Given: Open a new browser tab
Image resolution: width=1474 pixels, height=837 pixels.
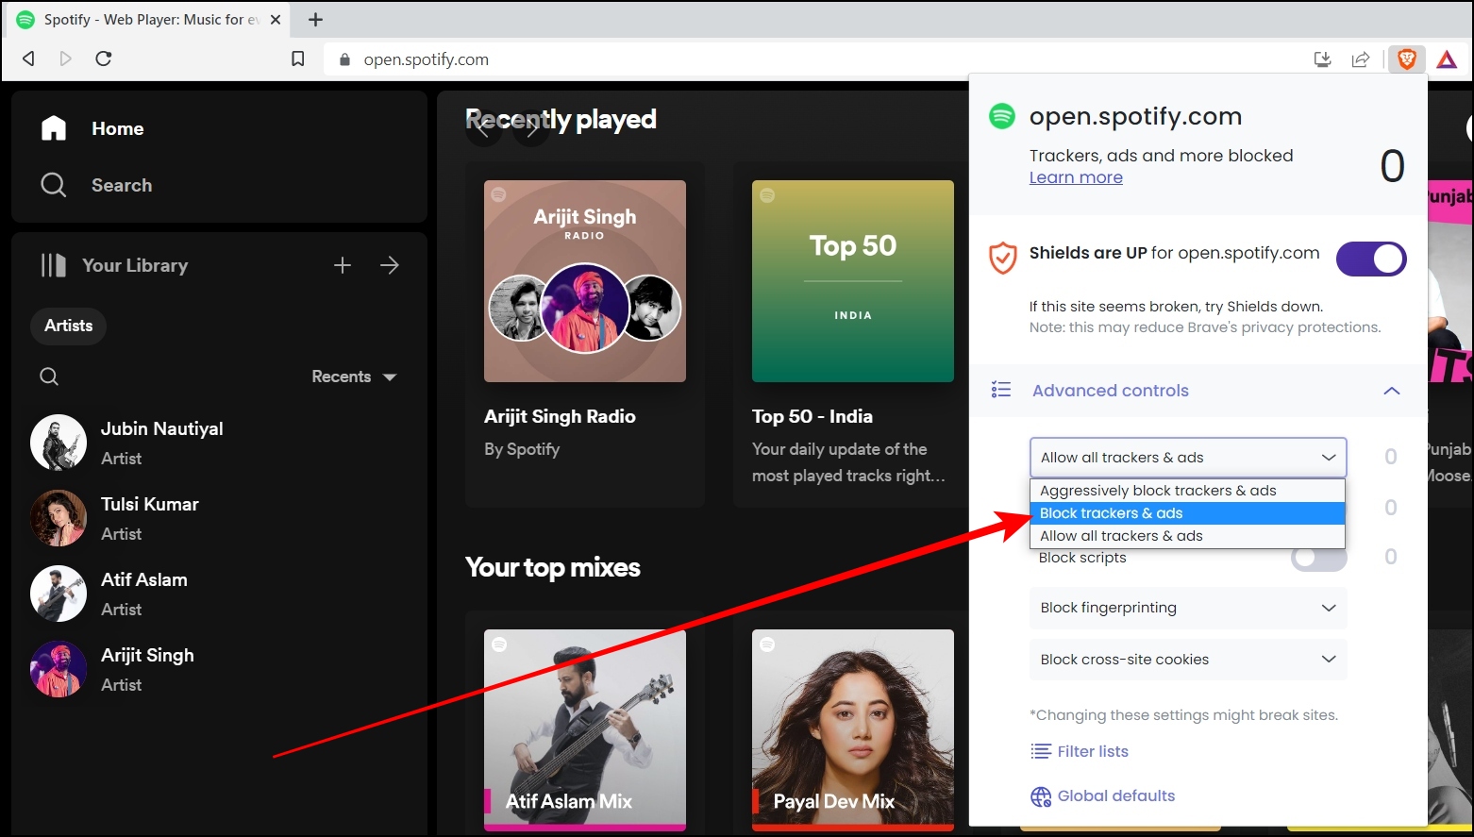Looking at the screenshot, I should (x=315, y=19).
